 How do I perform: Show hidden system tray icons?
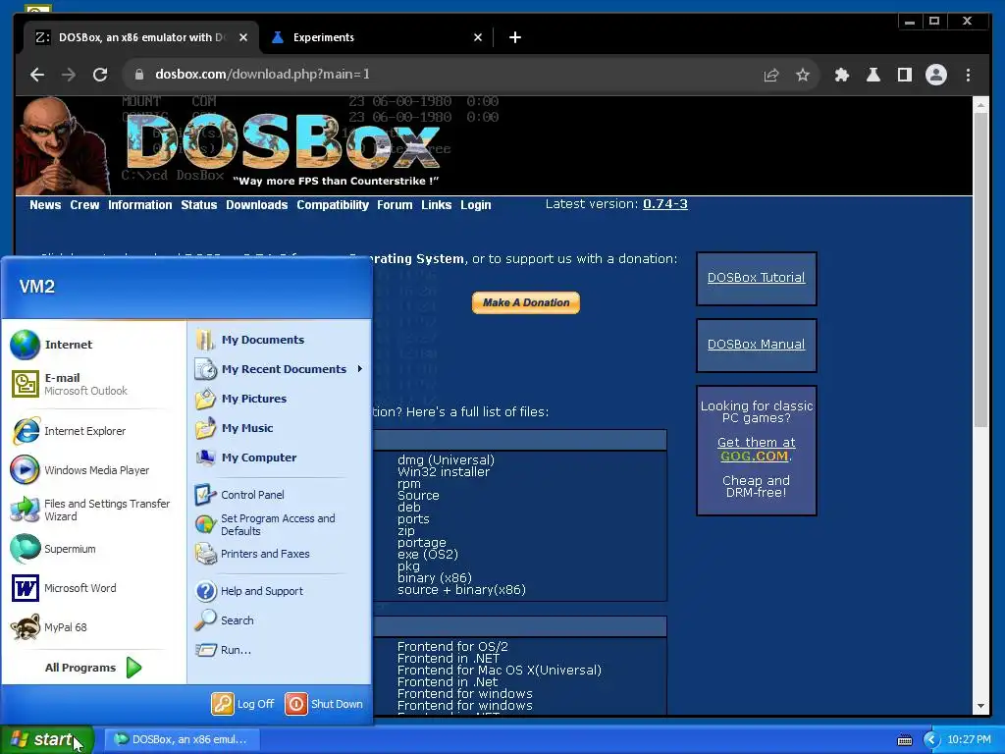931,740
